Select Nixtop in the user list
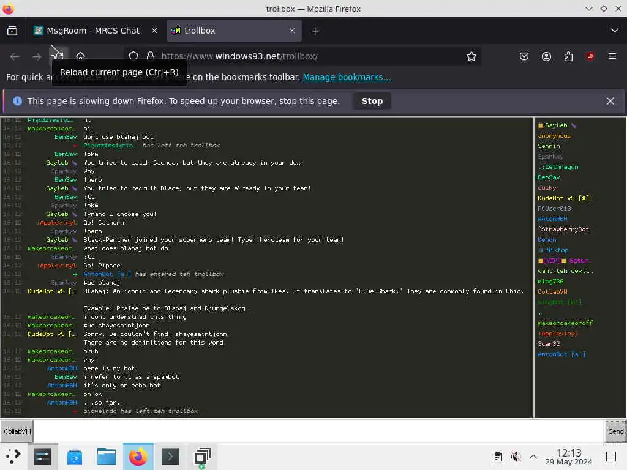This screenshot has width=627, height=470. coord(554,250)
